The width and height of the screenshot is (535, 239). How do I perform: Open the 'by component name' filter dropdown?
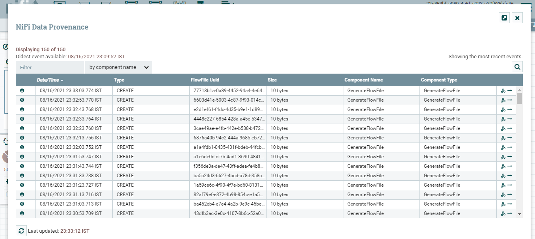tap(119, 67)
